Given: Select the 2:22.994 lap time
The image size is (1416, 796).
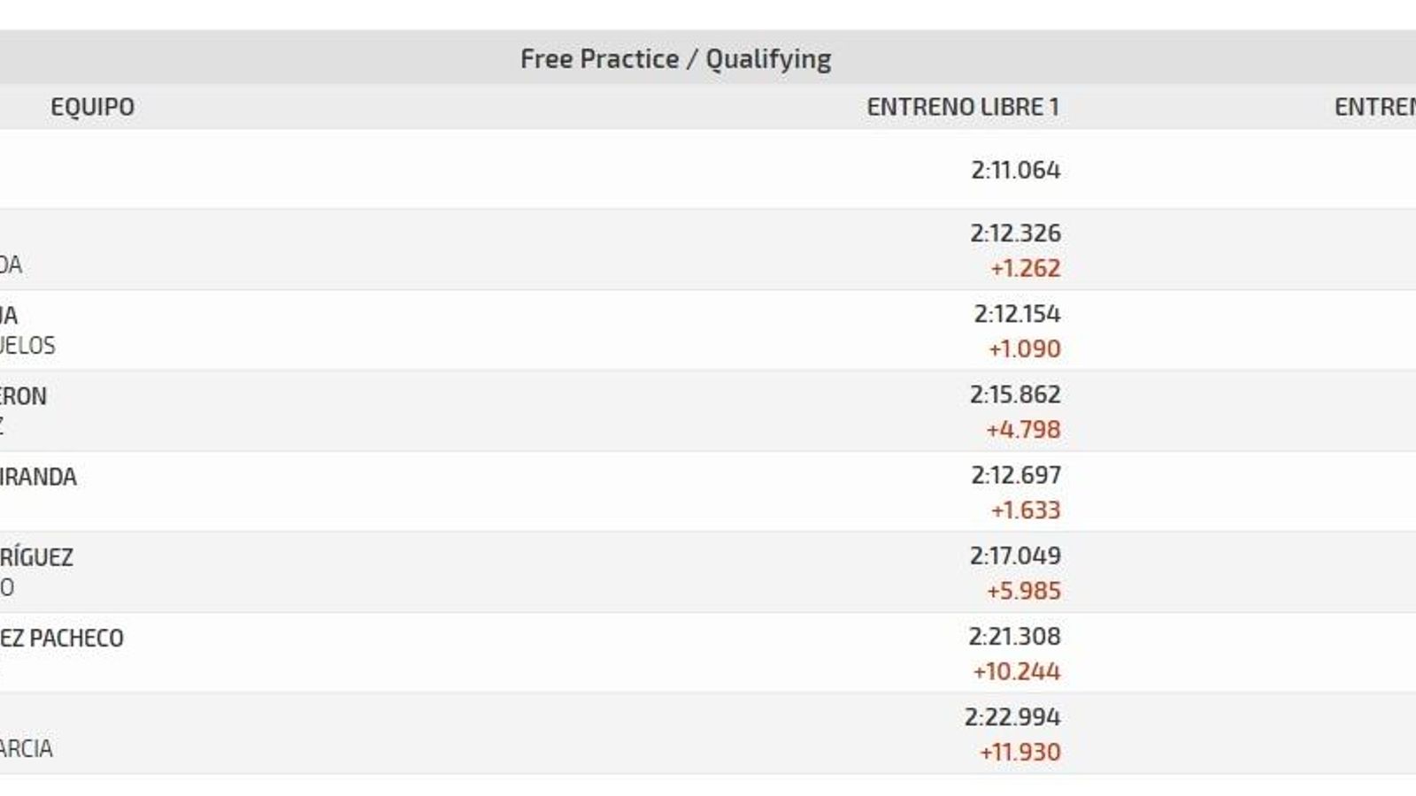Looking at the screenshot, I should click(x=1012, y=716).
